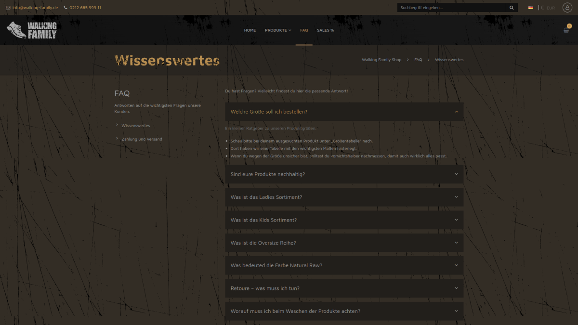
Task: Open the SALES % menu item
Action: pos(325,30)
